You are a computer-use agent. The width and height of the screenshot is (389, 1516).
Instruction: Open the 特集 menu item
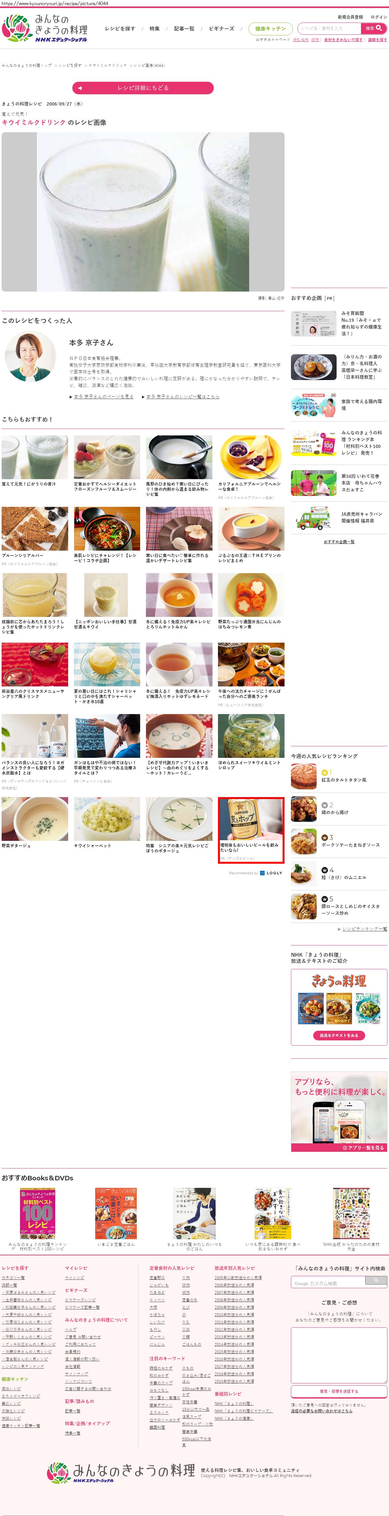(155, 28)
